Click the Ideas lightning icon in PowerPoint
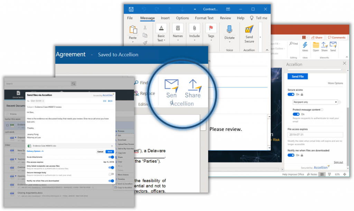 pyautogui.click(x=305, y=45)
